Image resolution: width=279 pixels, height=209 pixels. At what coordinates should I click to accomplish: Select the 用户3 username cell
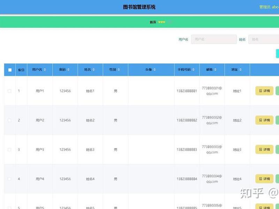click(x=40, y=150)
